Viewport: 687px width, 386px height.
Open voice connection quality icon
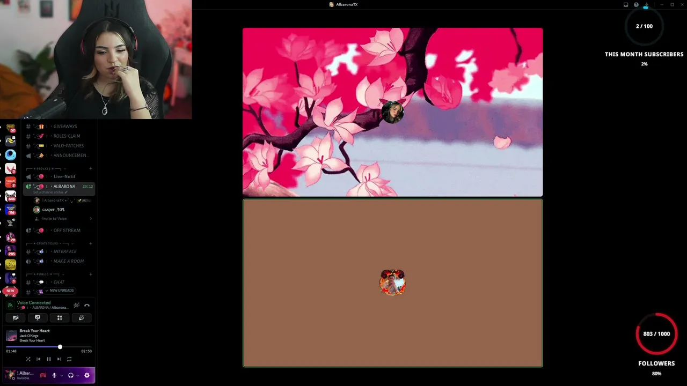coord(10,305)
